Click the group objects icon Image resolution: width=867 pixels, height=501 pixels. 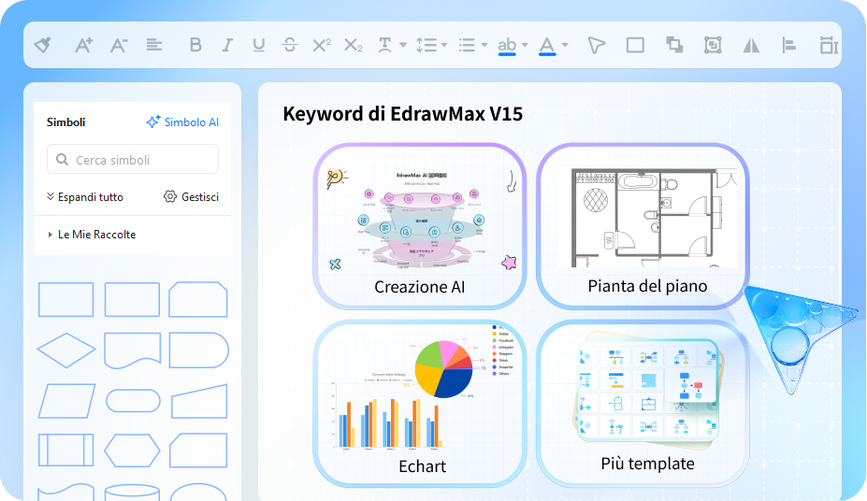tap(713, 45)
